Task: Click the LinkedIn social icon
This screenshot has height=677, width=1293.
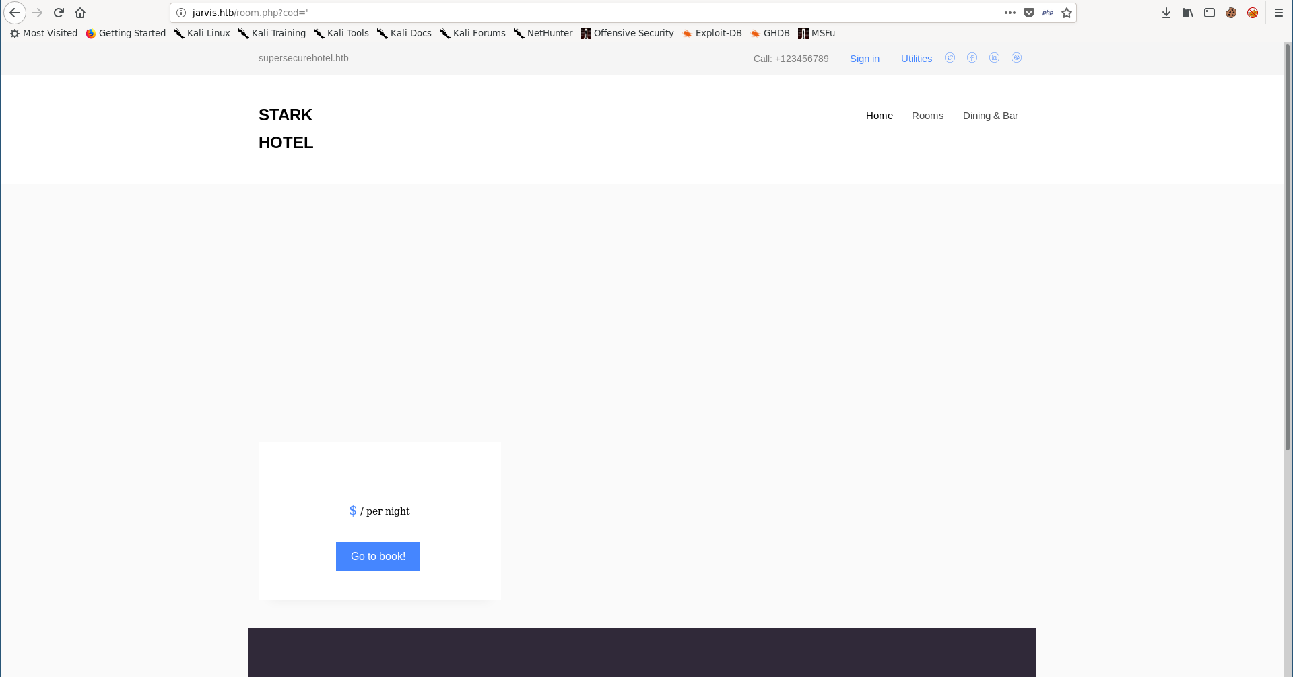Action: click(994, 58)
